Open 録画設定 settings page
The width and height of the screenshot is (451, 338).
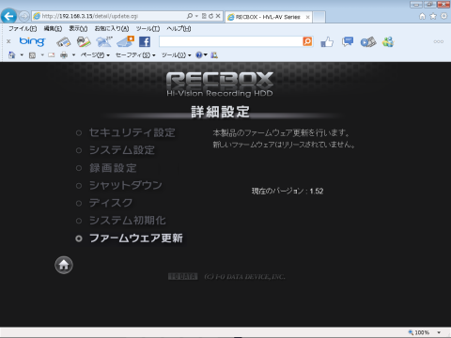click(113, 168)
